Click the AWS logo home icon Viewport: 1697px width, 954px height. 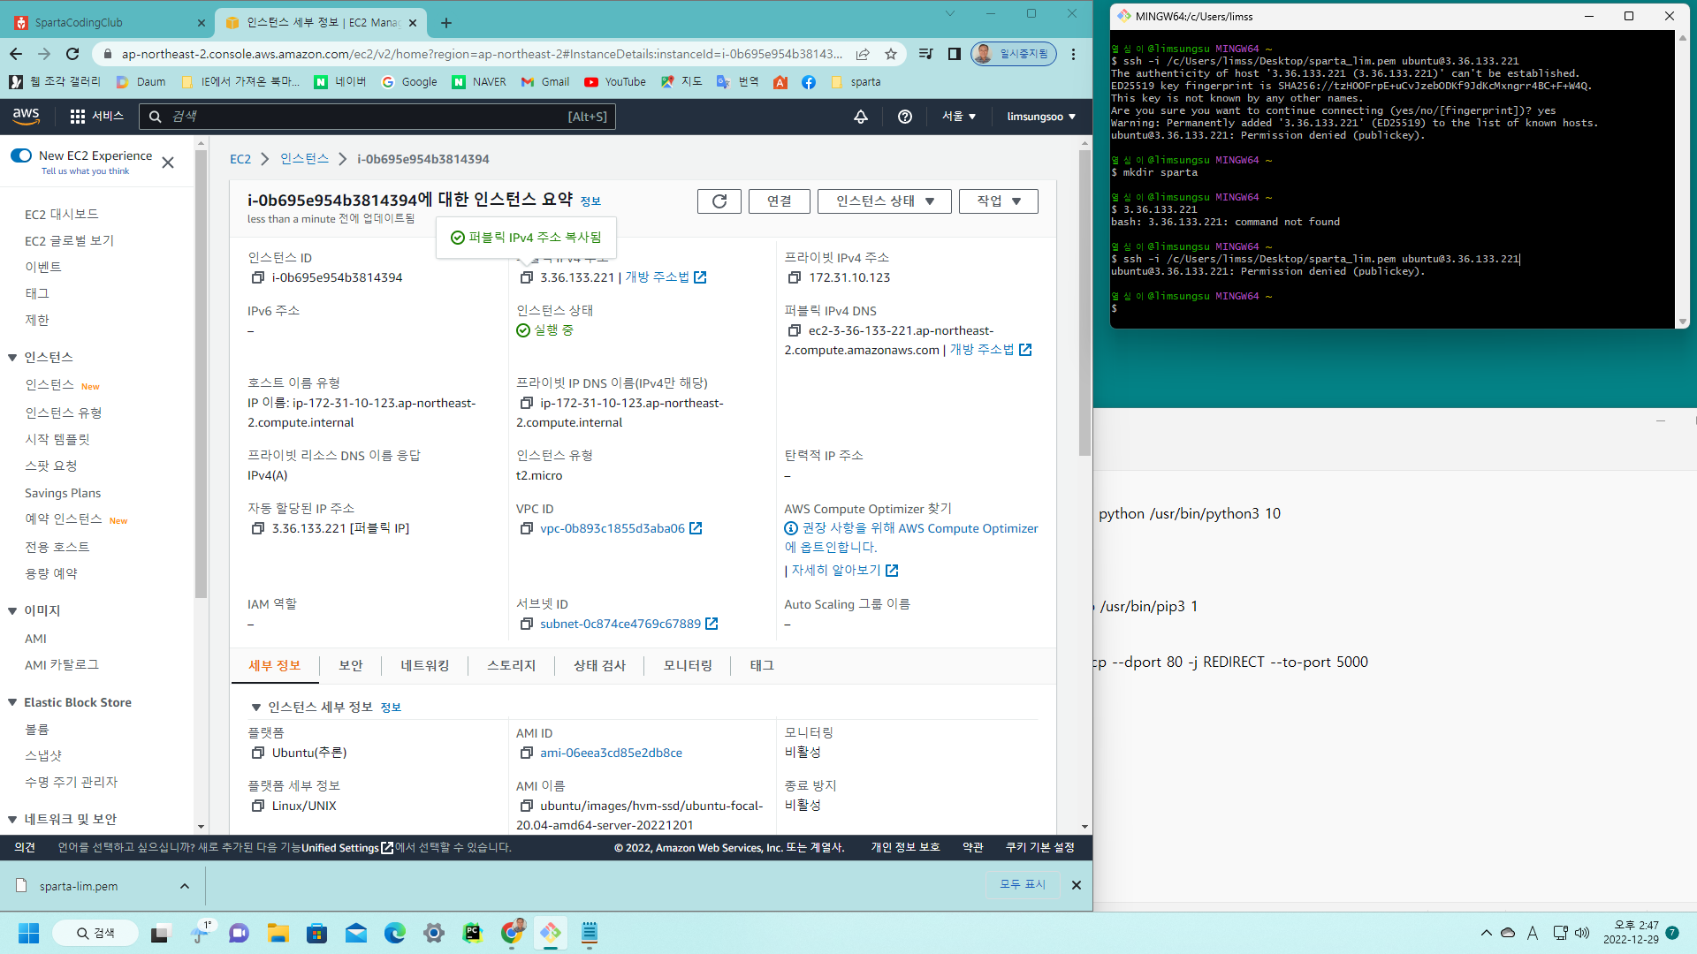click(x=27, y=116)
